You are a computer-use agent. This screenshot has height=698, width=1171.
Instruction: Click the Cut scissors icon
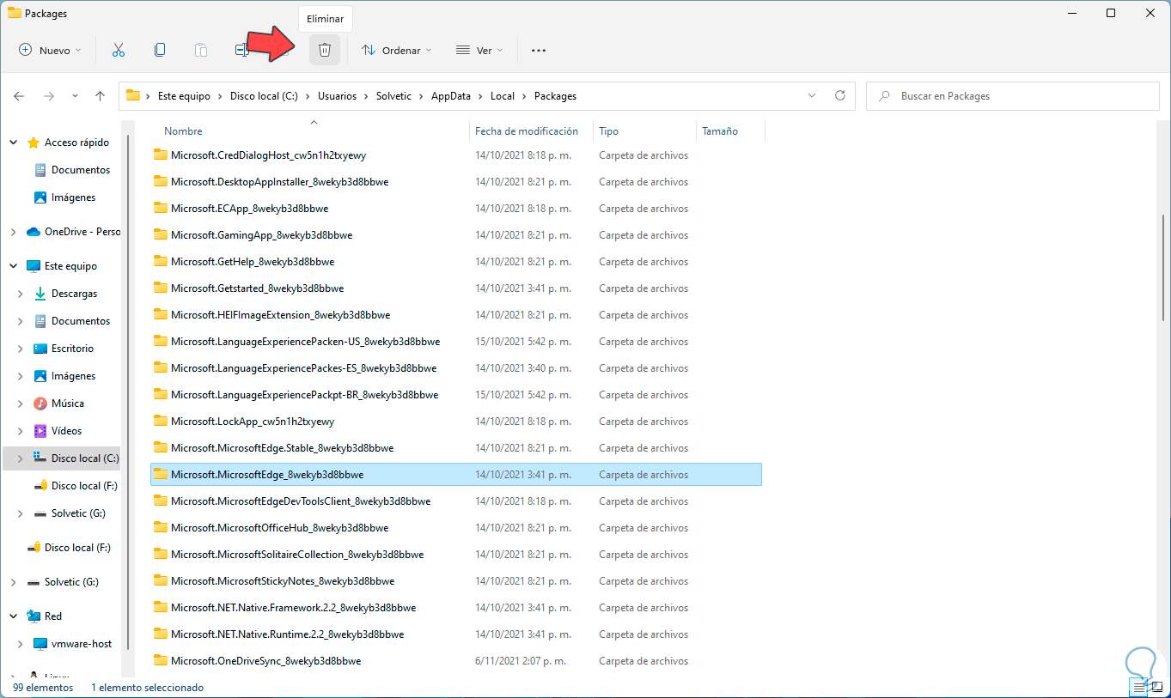tap(119, 50)
